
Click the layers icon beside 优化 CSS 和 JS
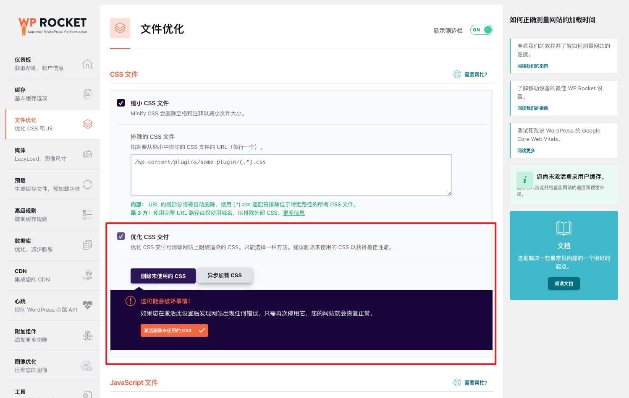coord(87,124)
